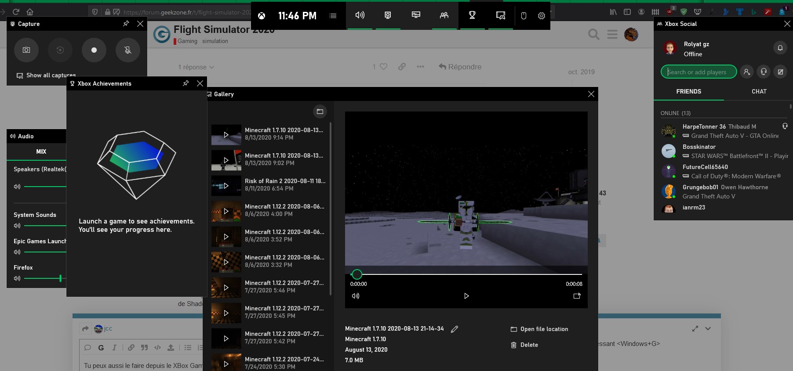Image resolution: width=793 pixels, height=371 pixels.
Task: Open Show all captures
Action: point(46,76)
